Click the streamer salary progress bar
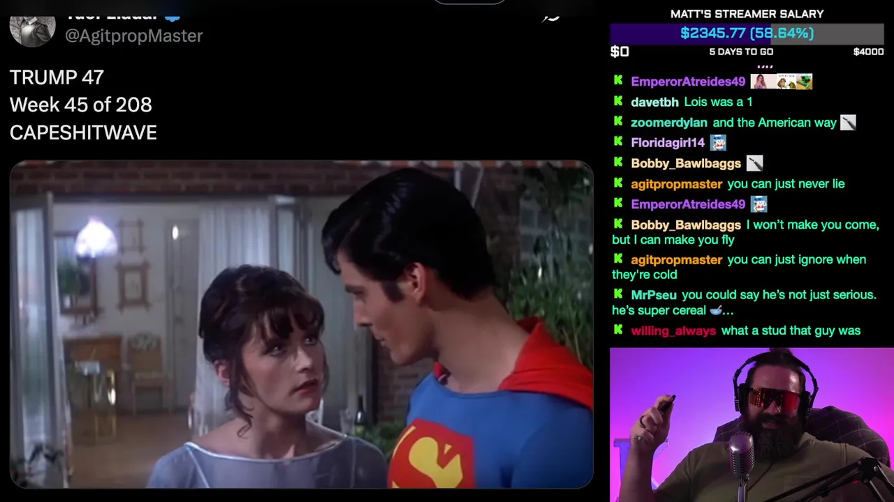 pyautogui.click(x=747, y=33)
